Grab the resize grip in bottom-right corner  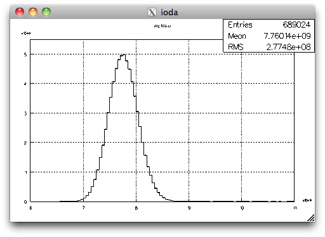pos(310,218)
